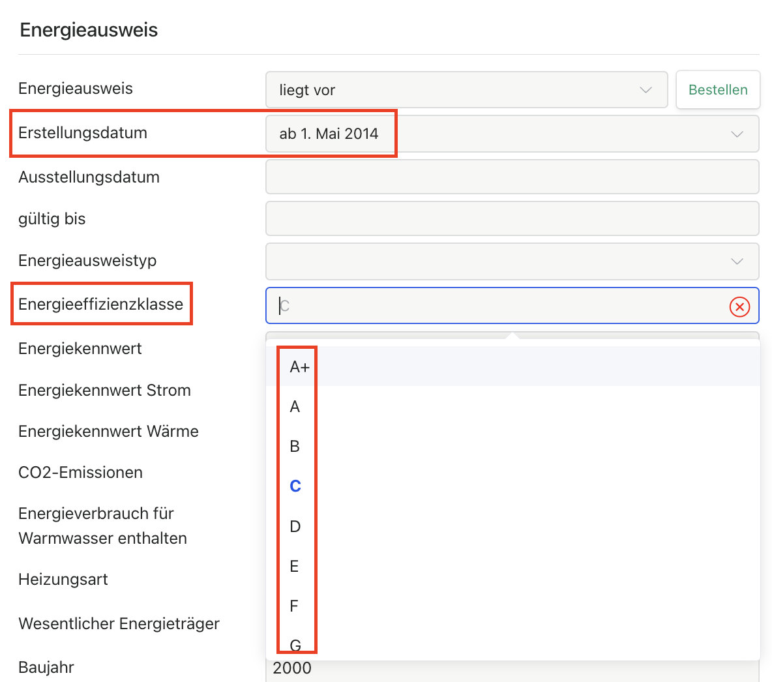Image resolution: width=772 pixels, height=682 pixels.
Task: Choose option A in the dropdown list
Action: click(295, 407)
